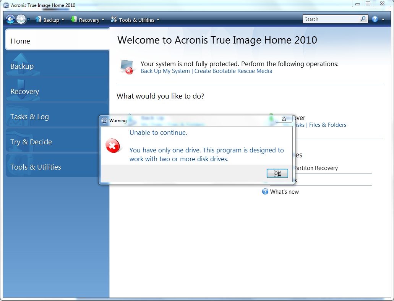Image resolution: width=394 pixels, height=301 pixels.
Task: Maximize the Acronis True Image window
Action: tap(368, 3)
